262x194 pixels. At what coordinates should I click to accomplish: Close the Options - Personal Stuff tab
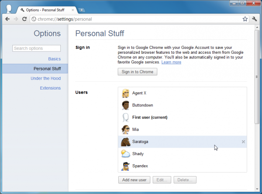tap(72, 10)
